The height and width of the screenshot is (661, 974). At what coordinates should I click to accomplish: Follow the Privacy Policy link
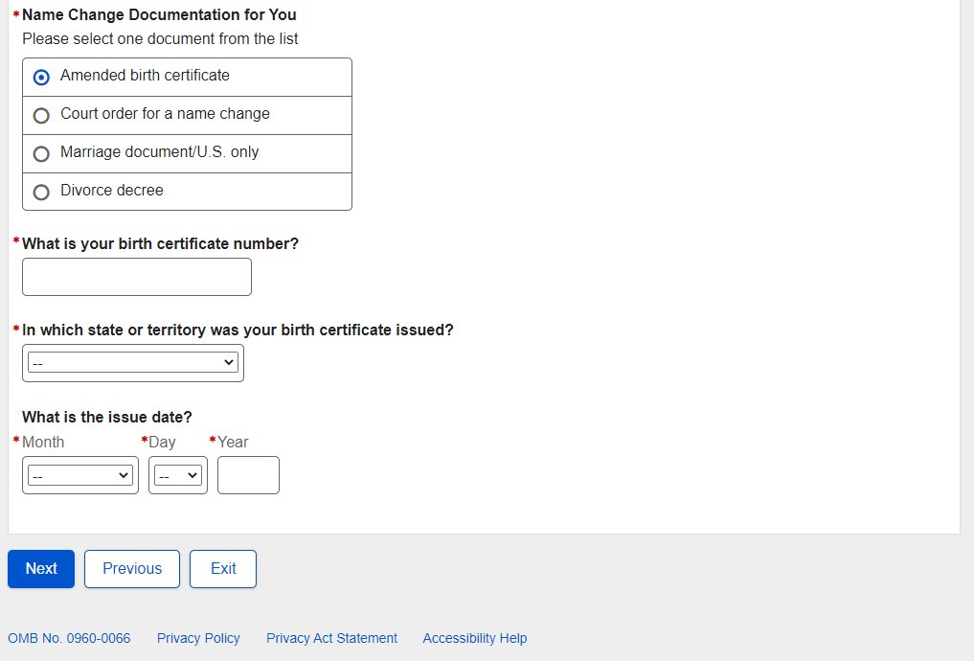pos(198,638)
